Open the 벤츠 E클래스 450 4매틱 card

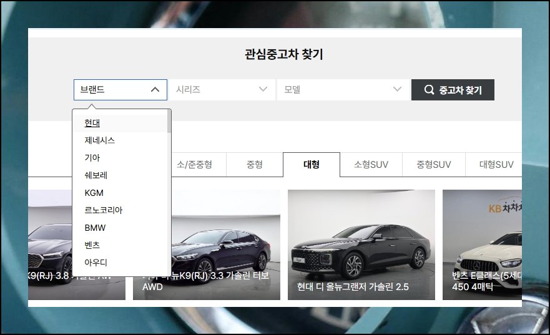(x=483, y=245)
